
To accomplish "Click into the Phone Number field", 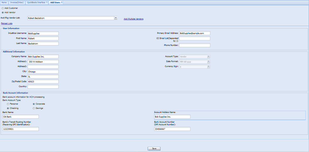I will coord(195,45).
